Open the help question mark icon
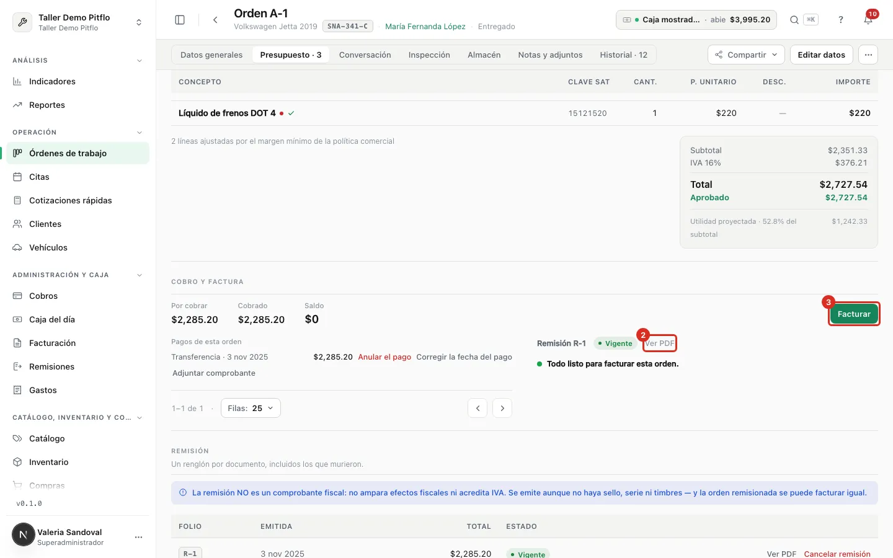This screenshot has height=558, width=893. pos(841,20)
